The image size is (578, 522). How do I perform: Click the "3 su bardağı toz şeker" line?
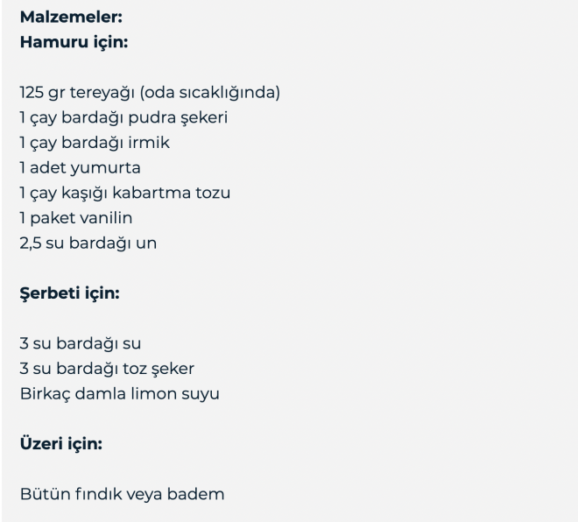click(107, 369)
